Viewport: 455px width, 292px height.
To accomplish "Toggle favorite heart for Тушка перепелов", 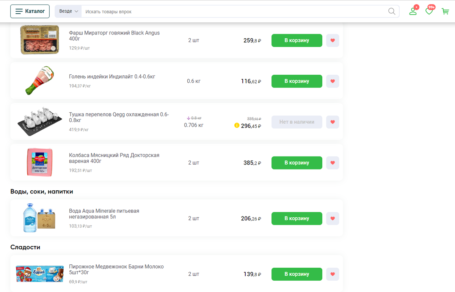I will [x=333, y=122].
